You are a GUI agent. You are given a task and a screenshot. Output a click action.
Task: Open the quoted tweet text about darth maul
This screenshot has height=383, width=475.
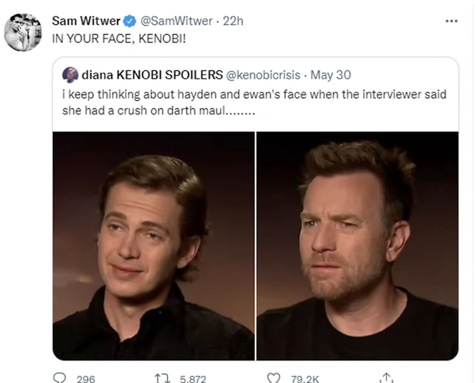252,102
